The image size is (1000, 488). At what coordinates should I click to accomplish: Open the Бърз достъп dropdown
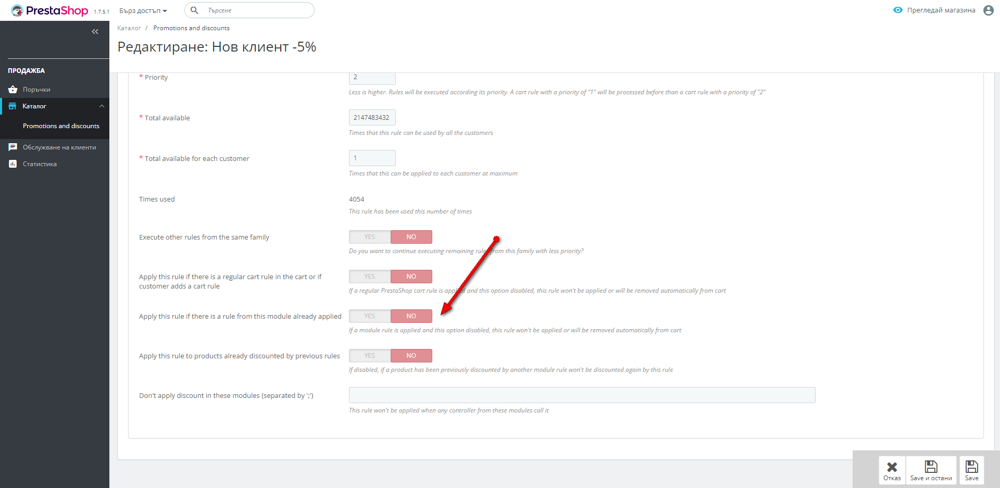(143, 11)
